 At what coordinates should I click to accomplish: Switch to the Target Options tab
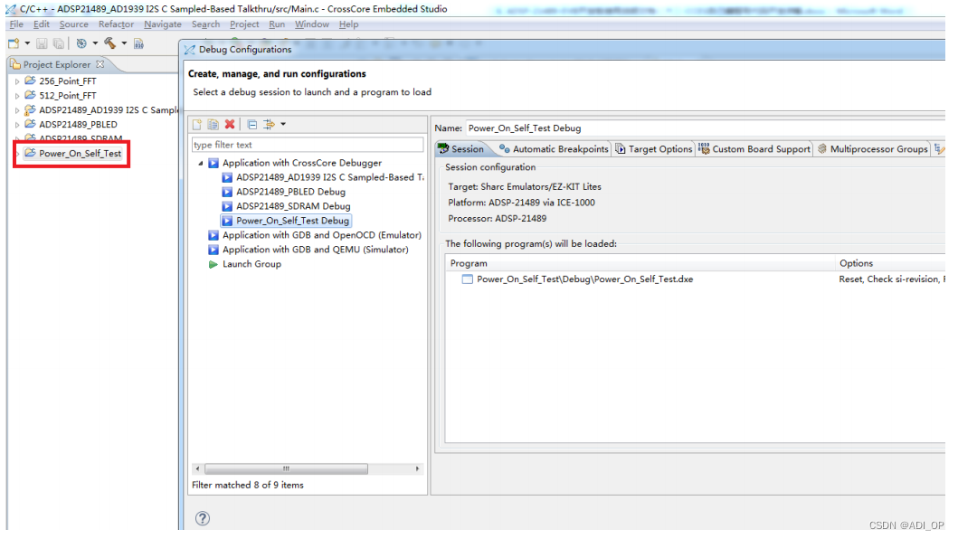[x=654, y=149]
